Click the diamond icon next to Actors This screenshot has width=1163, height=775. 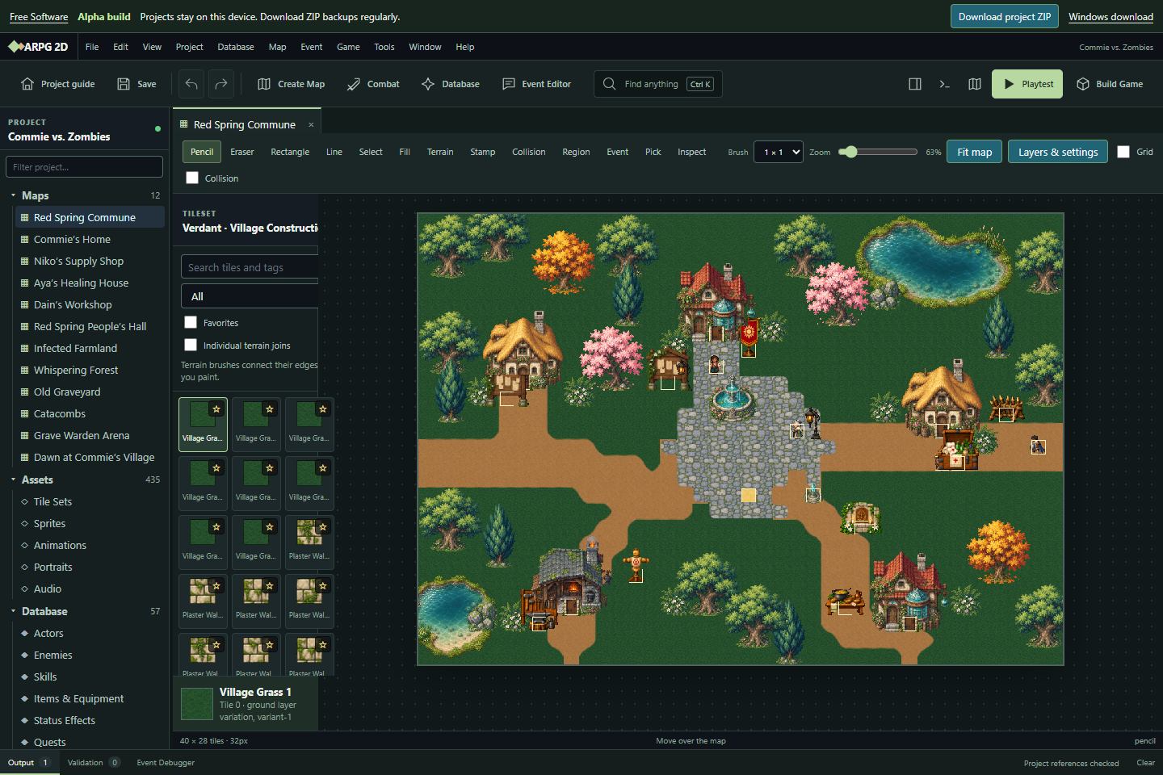25,634
